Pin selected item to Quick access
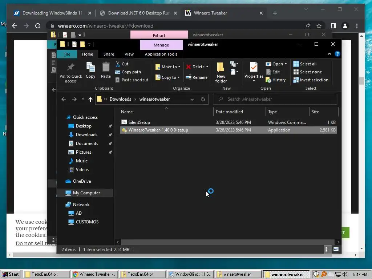372x279 pixels. pos(71,72)
